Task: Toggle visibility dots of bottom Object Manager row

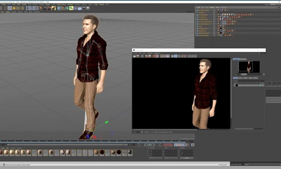Action: (x=214, y=35)
